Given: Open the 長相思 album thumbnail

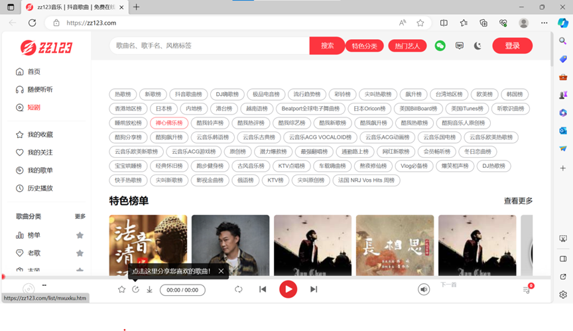Looking at the screenshot, I should [x=395, y=245].
